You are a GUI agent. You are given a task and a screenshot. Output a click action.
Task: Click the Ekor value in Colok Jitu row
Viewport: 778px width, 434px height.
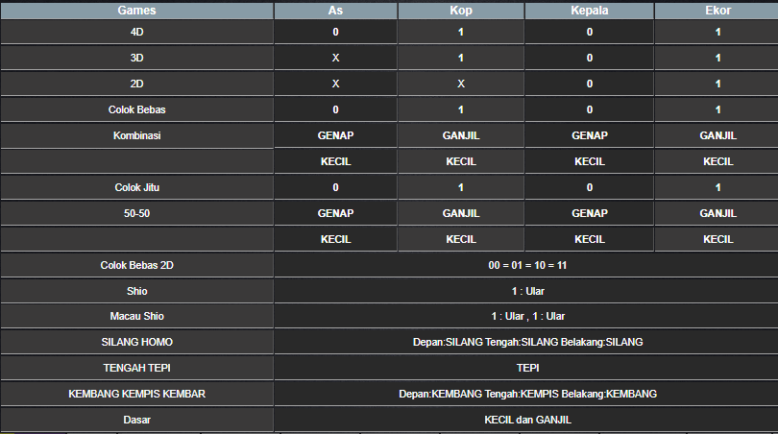point(717,187)
